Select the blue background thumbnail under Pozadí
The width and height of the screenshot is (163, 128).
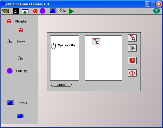[x=20, y=116]
